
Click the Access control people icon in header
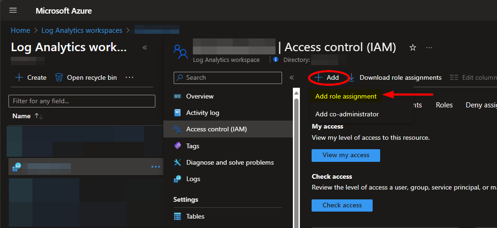pos(181,52)
